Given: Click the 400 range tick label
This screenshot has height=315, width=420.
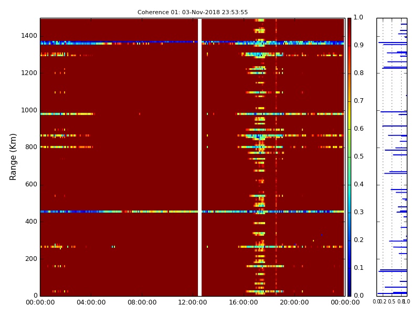Looking at the screenshot, I should click(x=31, y=222).
